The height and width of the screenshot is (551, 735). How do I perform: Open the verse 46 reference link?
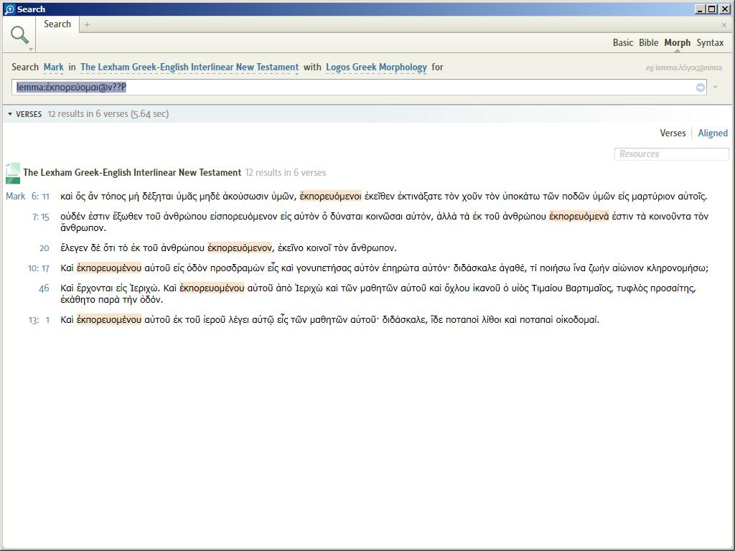(x=44, y=288)
